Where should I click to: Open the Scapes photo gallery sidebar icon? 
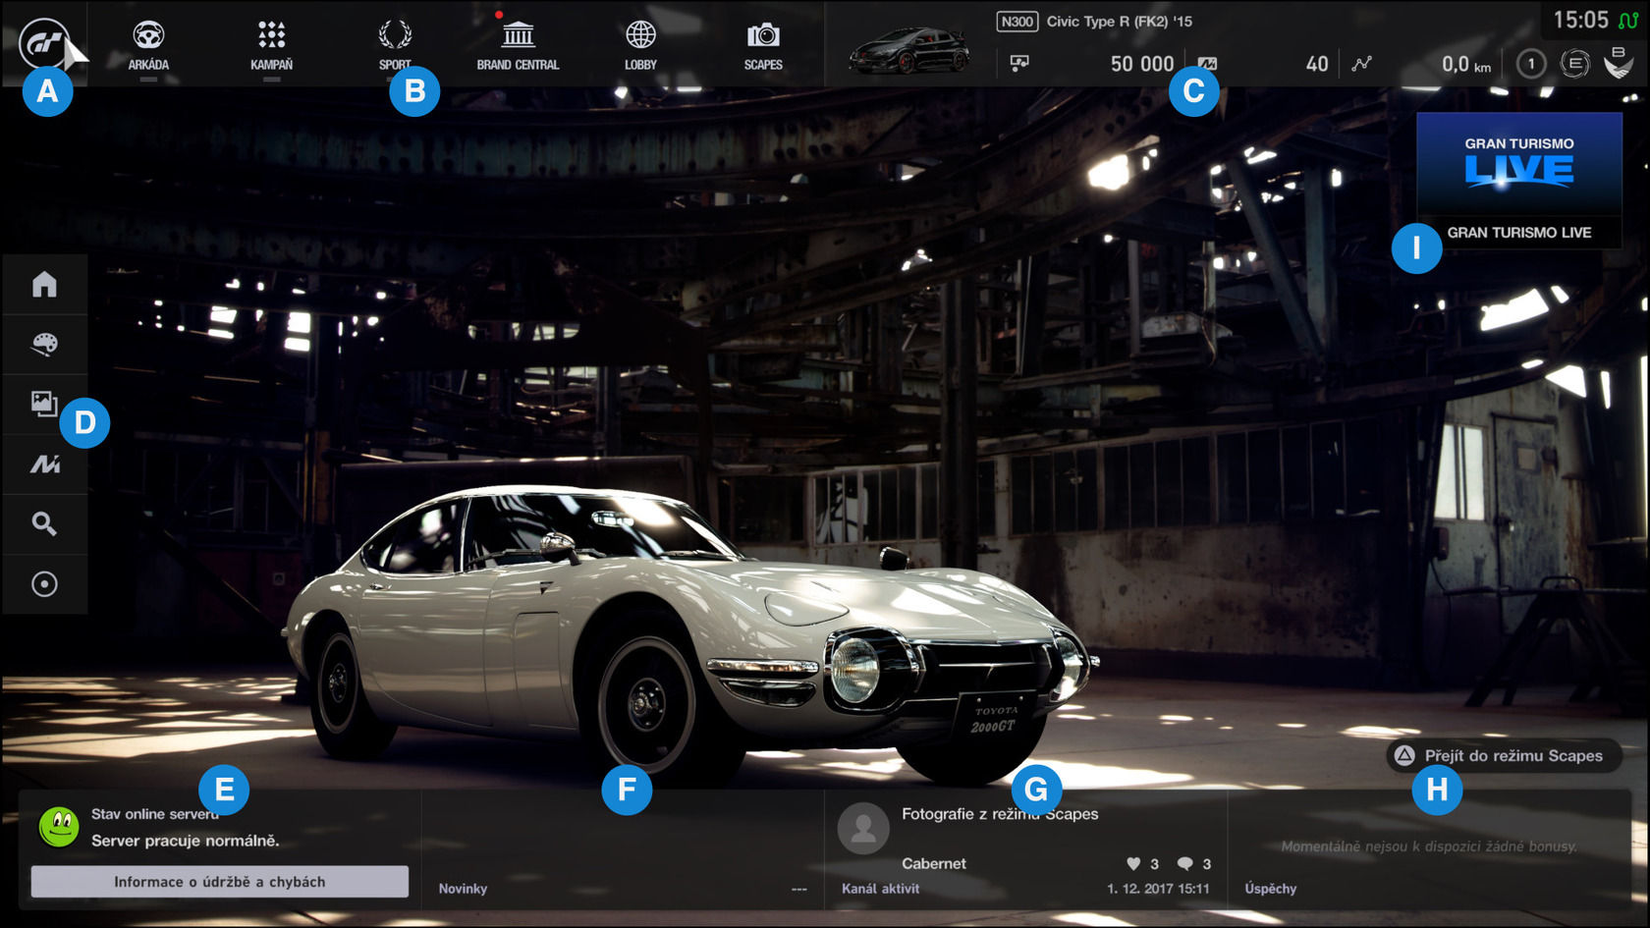(44, 405)
